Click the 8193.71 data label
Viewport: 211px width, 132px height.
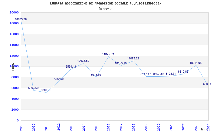coord(171,74)
